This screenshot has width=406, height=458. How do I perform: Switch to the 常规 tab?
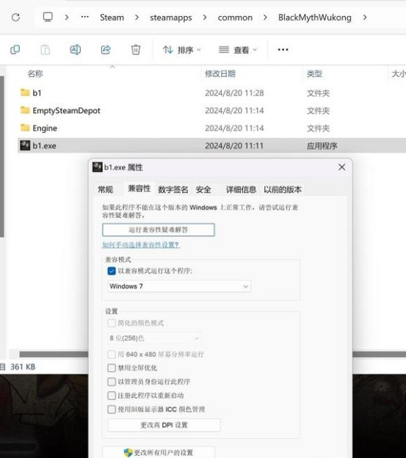(x=106, y=189)
